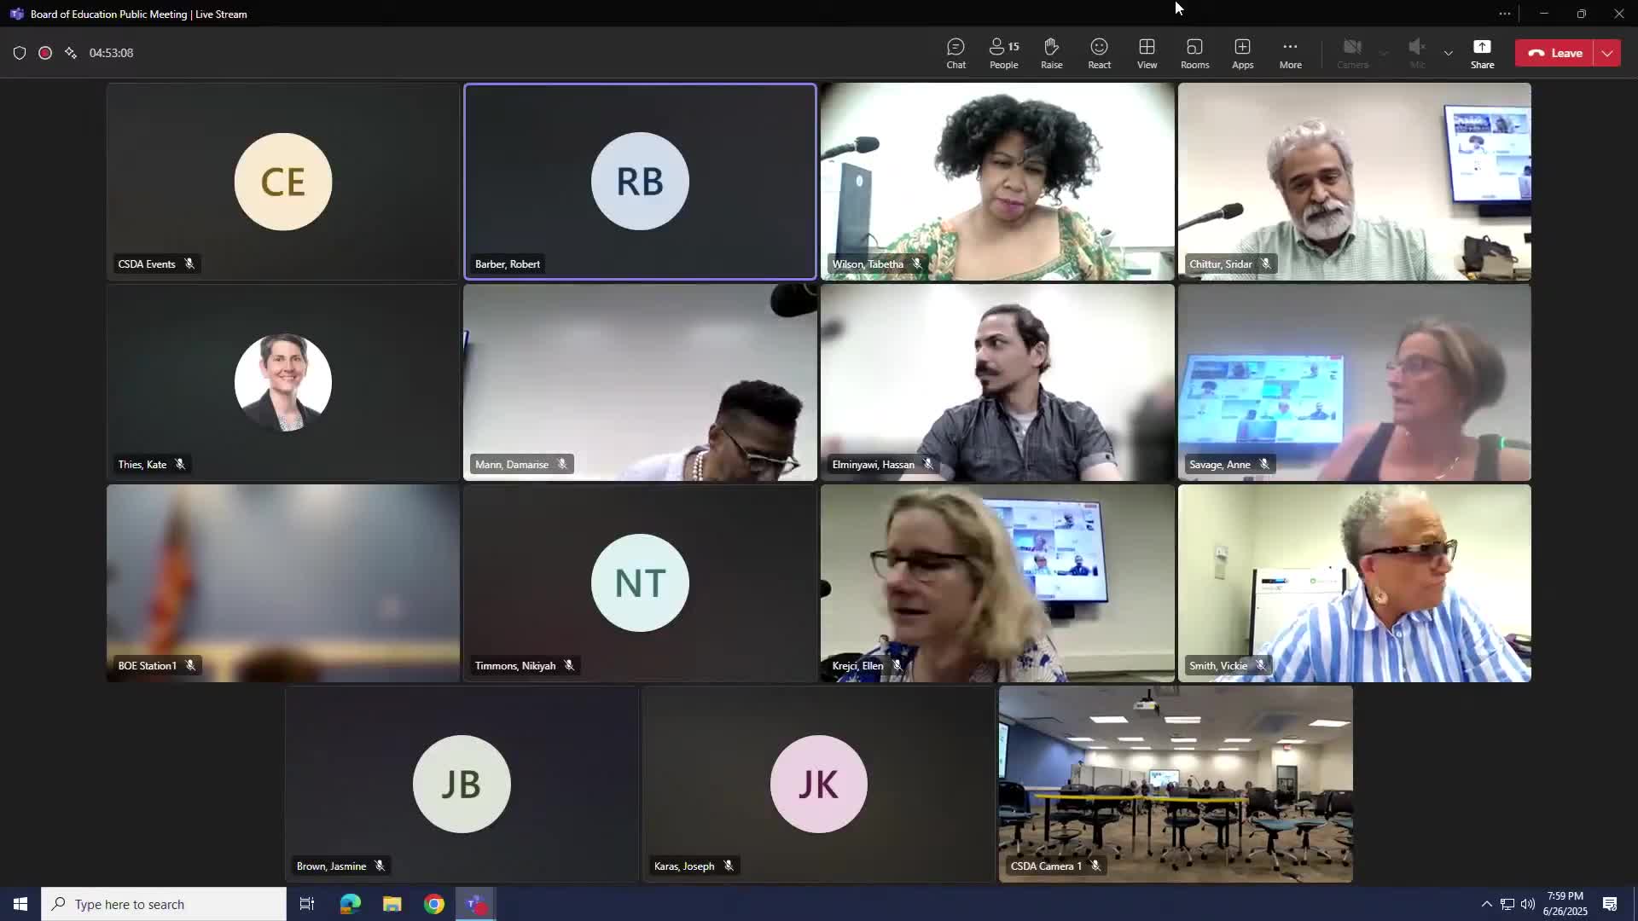Raise your hand in meeting
Image resolution: width=1638 pixels, height=921 pixels.
(x=1051, y=53)
